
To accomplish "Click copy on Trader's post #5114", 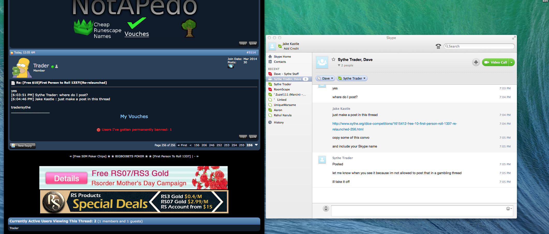I will tap(243, 137).
